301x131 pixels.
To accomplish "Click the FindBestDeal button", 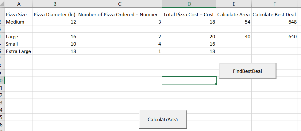I will [248, 71].
